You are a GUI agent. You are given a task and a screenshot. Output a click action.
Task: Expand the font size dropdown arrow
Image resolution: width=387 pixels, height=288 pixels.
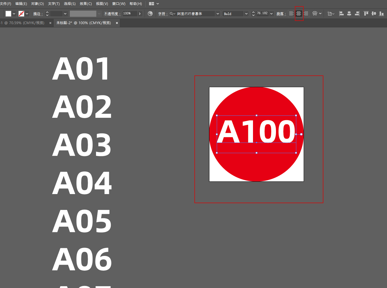pyautogui.click(x=271, y=14)
